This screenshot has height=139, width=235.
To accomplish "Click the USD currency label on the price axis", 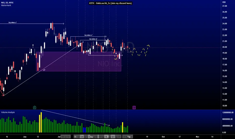I will (224, 2).
